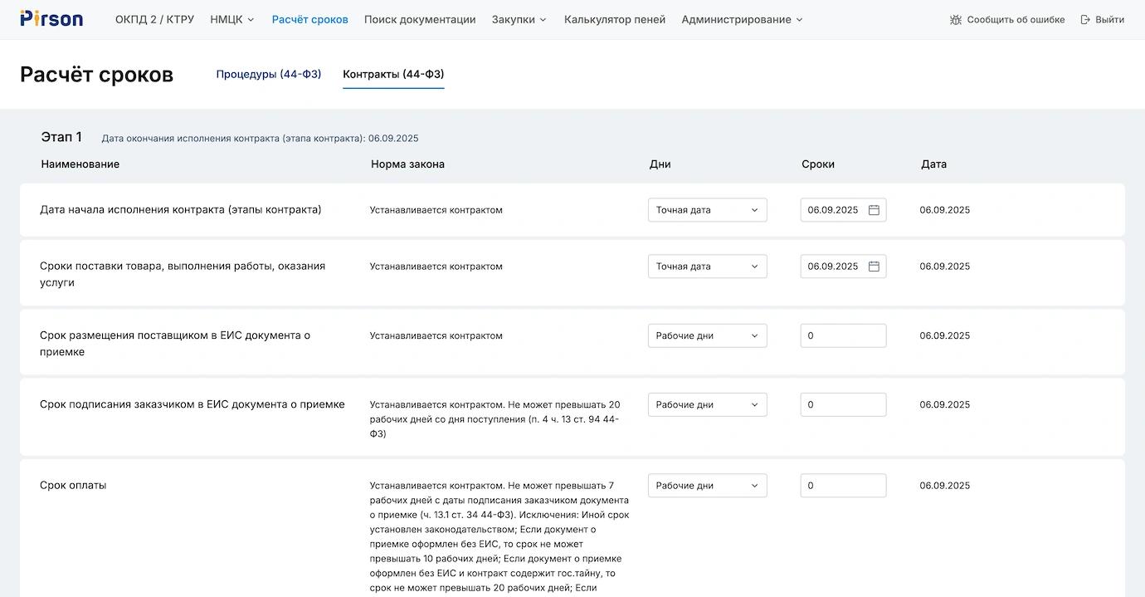Click the Pirson logo
Viewport: 1145px width, 597px height.
[51, 19]
